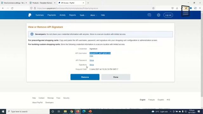
Task: Open weather widget showing Light rain
Action: click(160, 111)
